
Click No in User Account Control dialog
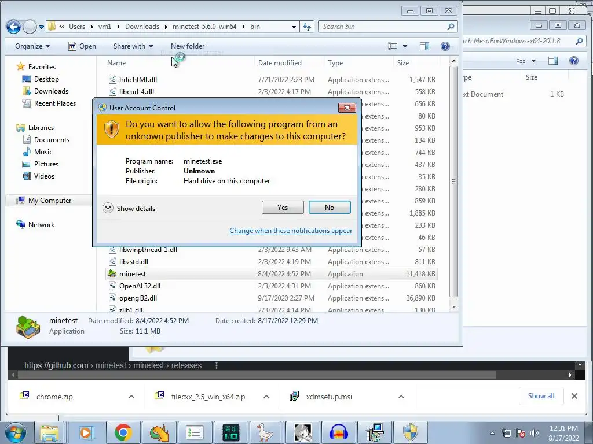pyautogui.click(x=330, y=208)
